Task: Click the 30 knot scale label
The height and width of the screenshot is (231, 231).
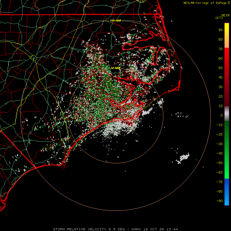Action: coord(220,87)
